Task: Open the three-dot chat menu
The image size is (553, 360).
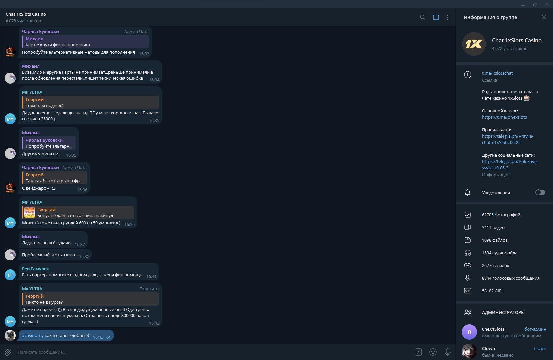Action: pyautogui.click(x=447, y=17)
